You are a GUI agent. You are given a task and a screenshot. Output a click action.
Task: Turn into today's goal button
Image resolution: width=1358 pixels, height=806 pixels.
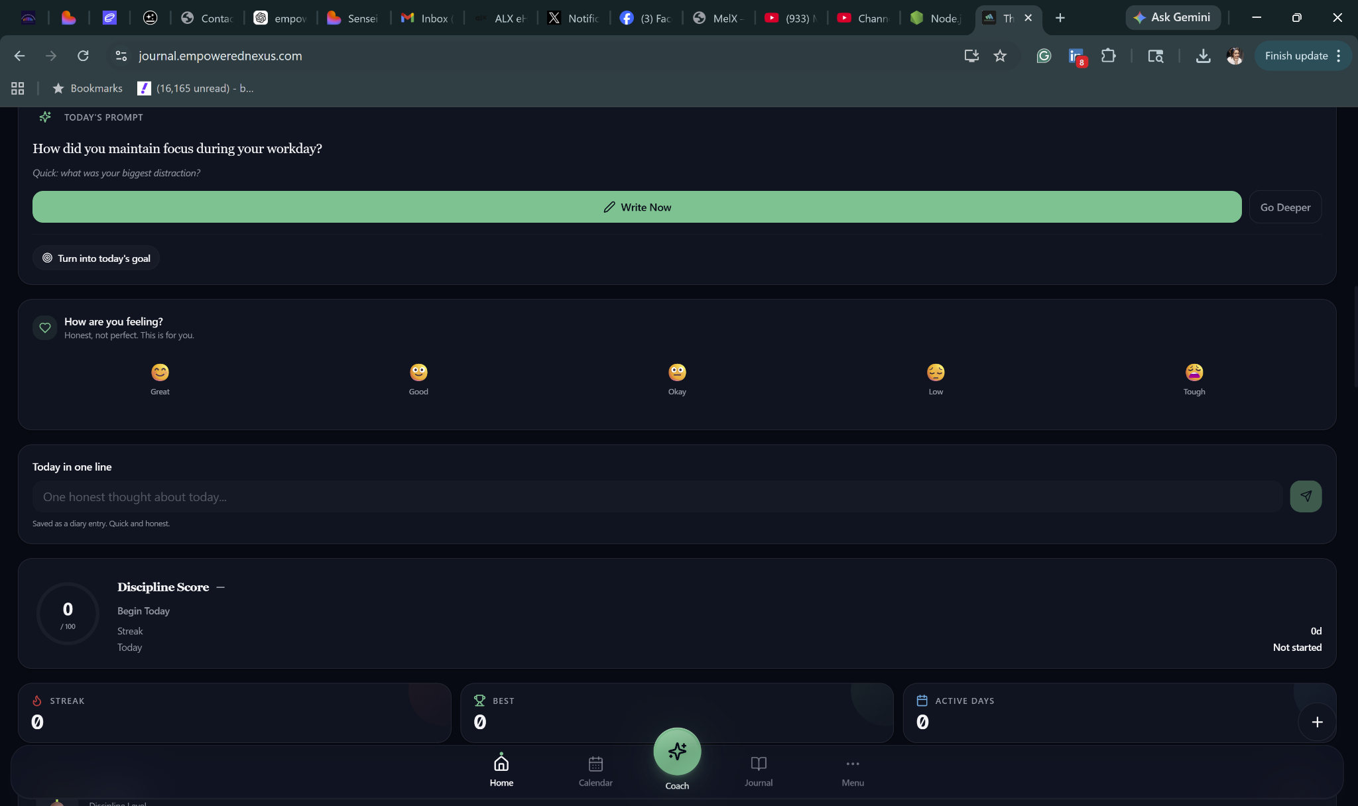[x=96, y=258]
